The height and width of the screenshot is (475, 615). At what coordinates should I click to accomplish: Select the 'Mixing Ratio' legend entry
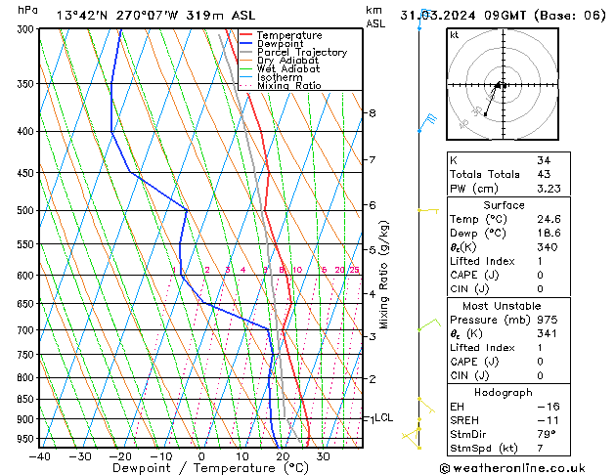coord(289,85)
